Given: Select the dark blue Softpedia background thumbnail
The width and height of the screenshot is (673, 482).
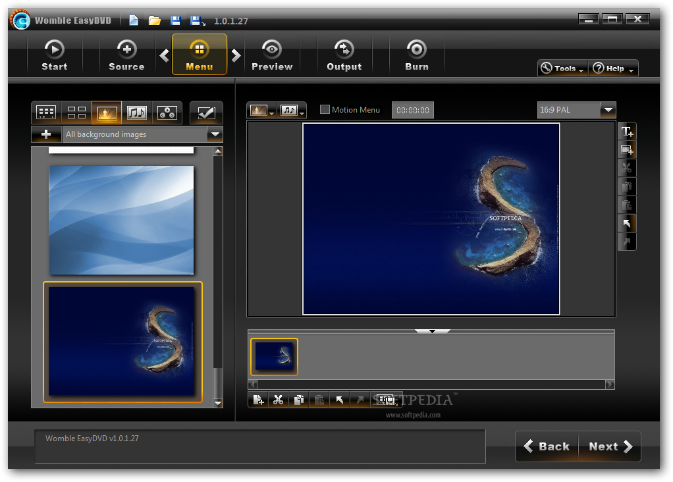Looking at the screenshot, I should [x=122, y=342].
